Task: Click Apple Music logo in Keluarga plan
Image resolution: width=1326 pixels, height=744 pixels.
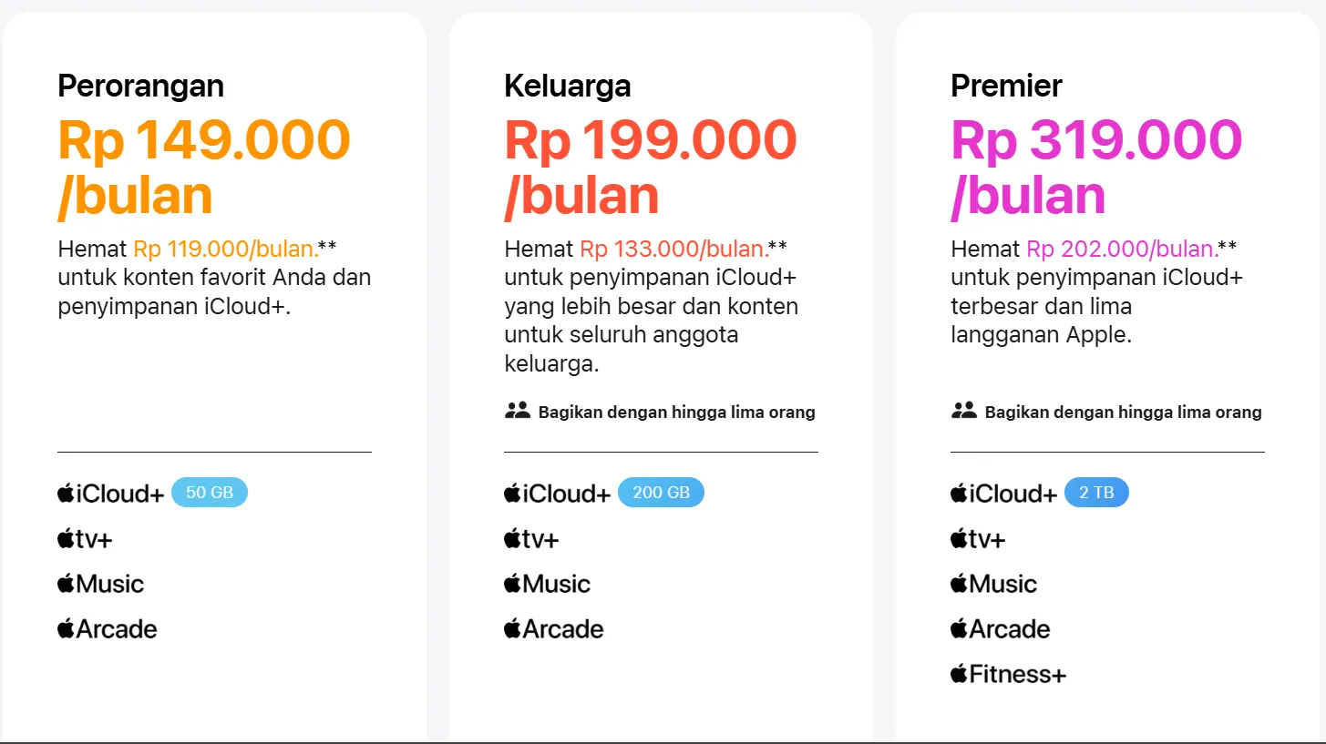Action: 547,584
